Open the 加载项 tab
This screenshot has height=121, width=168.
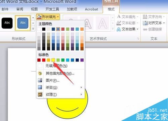72,9
